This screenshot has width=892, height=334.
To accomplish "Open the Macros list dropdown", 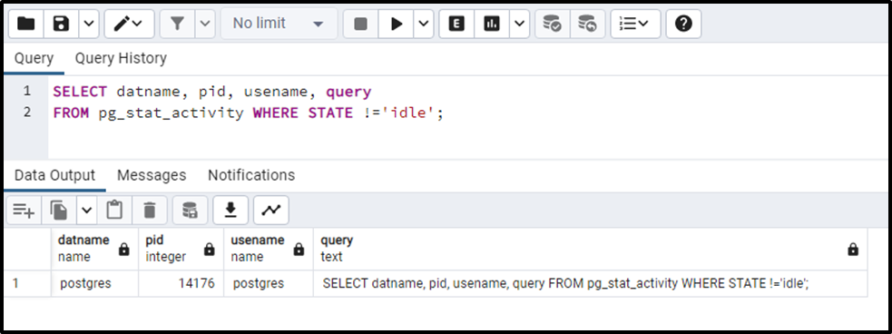I will [x=635, y=24].
